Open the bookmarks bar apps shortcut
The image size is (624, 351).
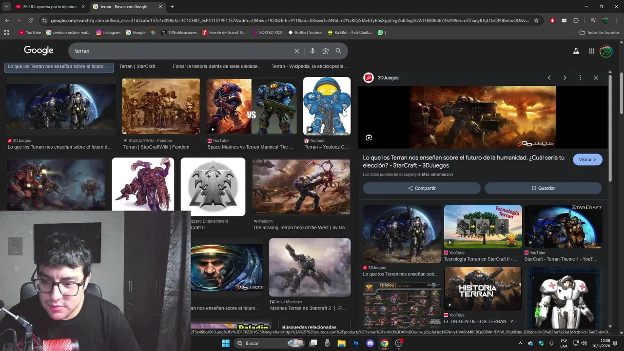[6, 32]
